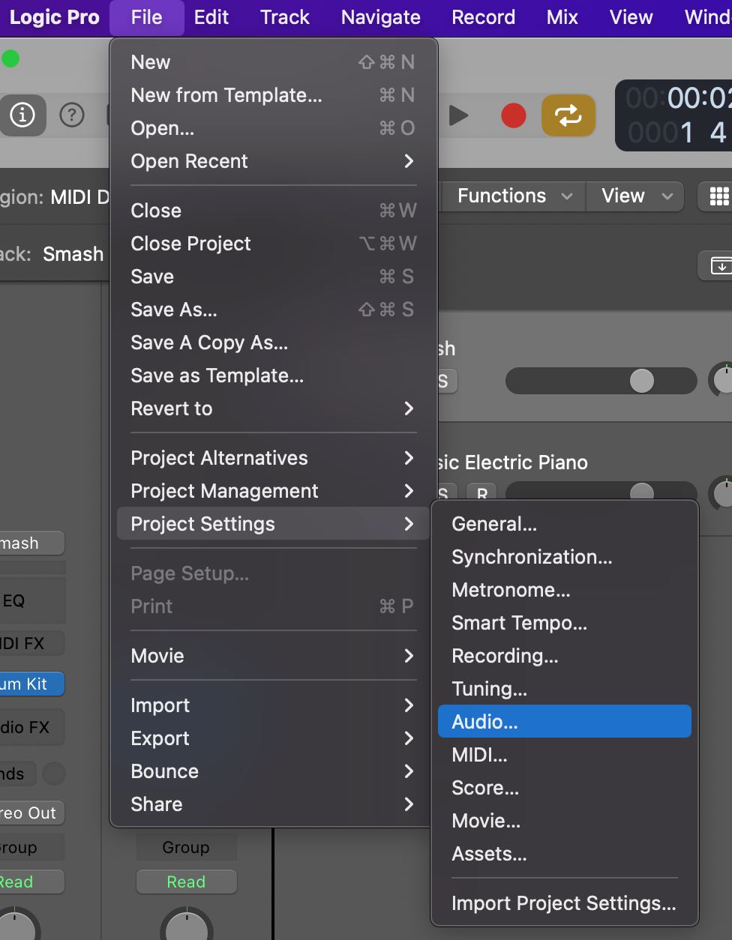Toggle record enable R on Electric Piano
The height and width of the screenshot is (940, 732).
coord(482,493)
